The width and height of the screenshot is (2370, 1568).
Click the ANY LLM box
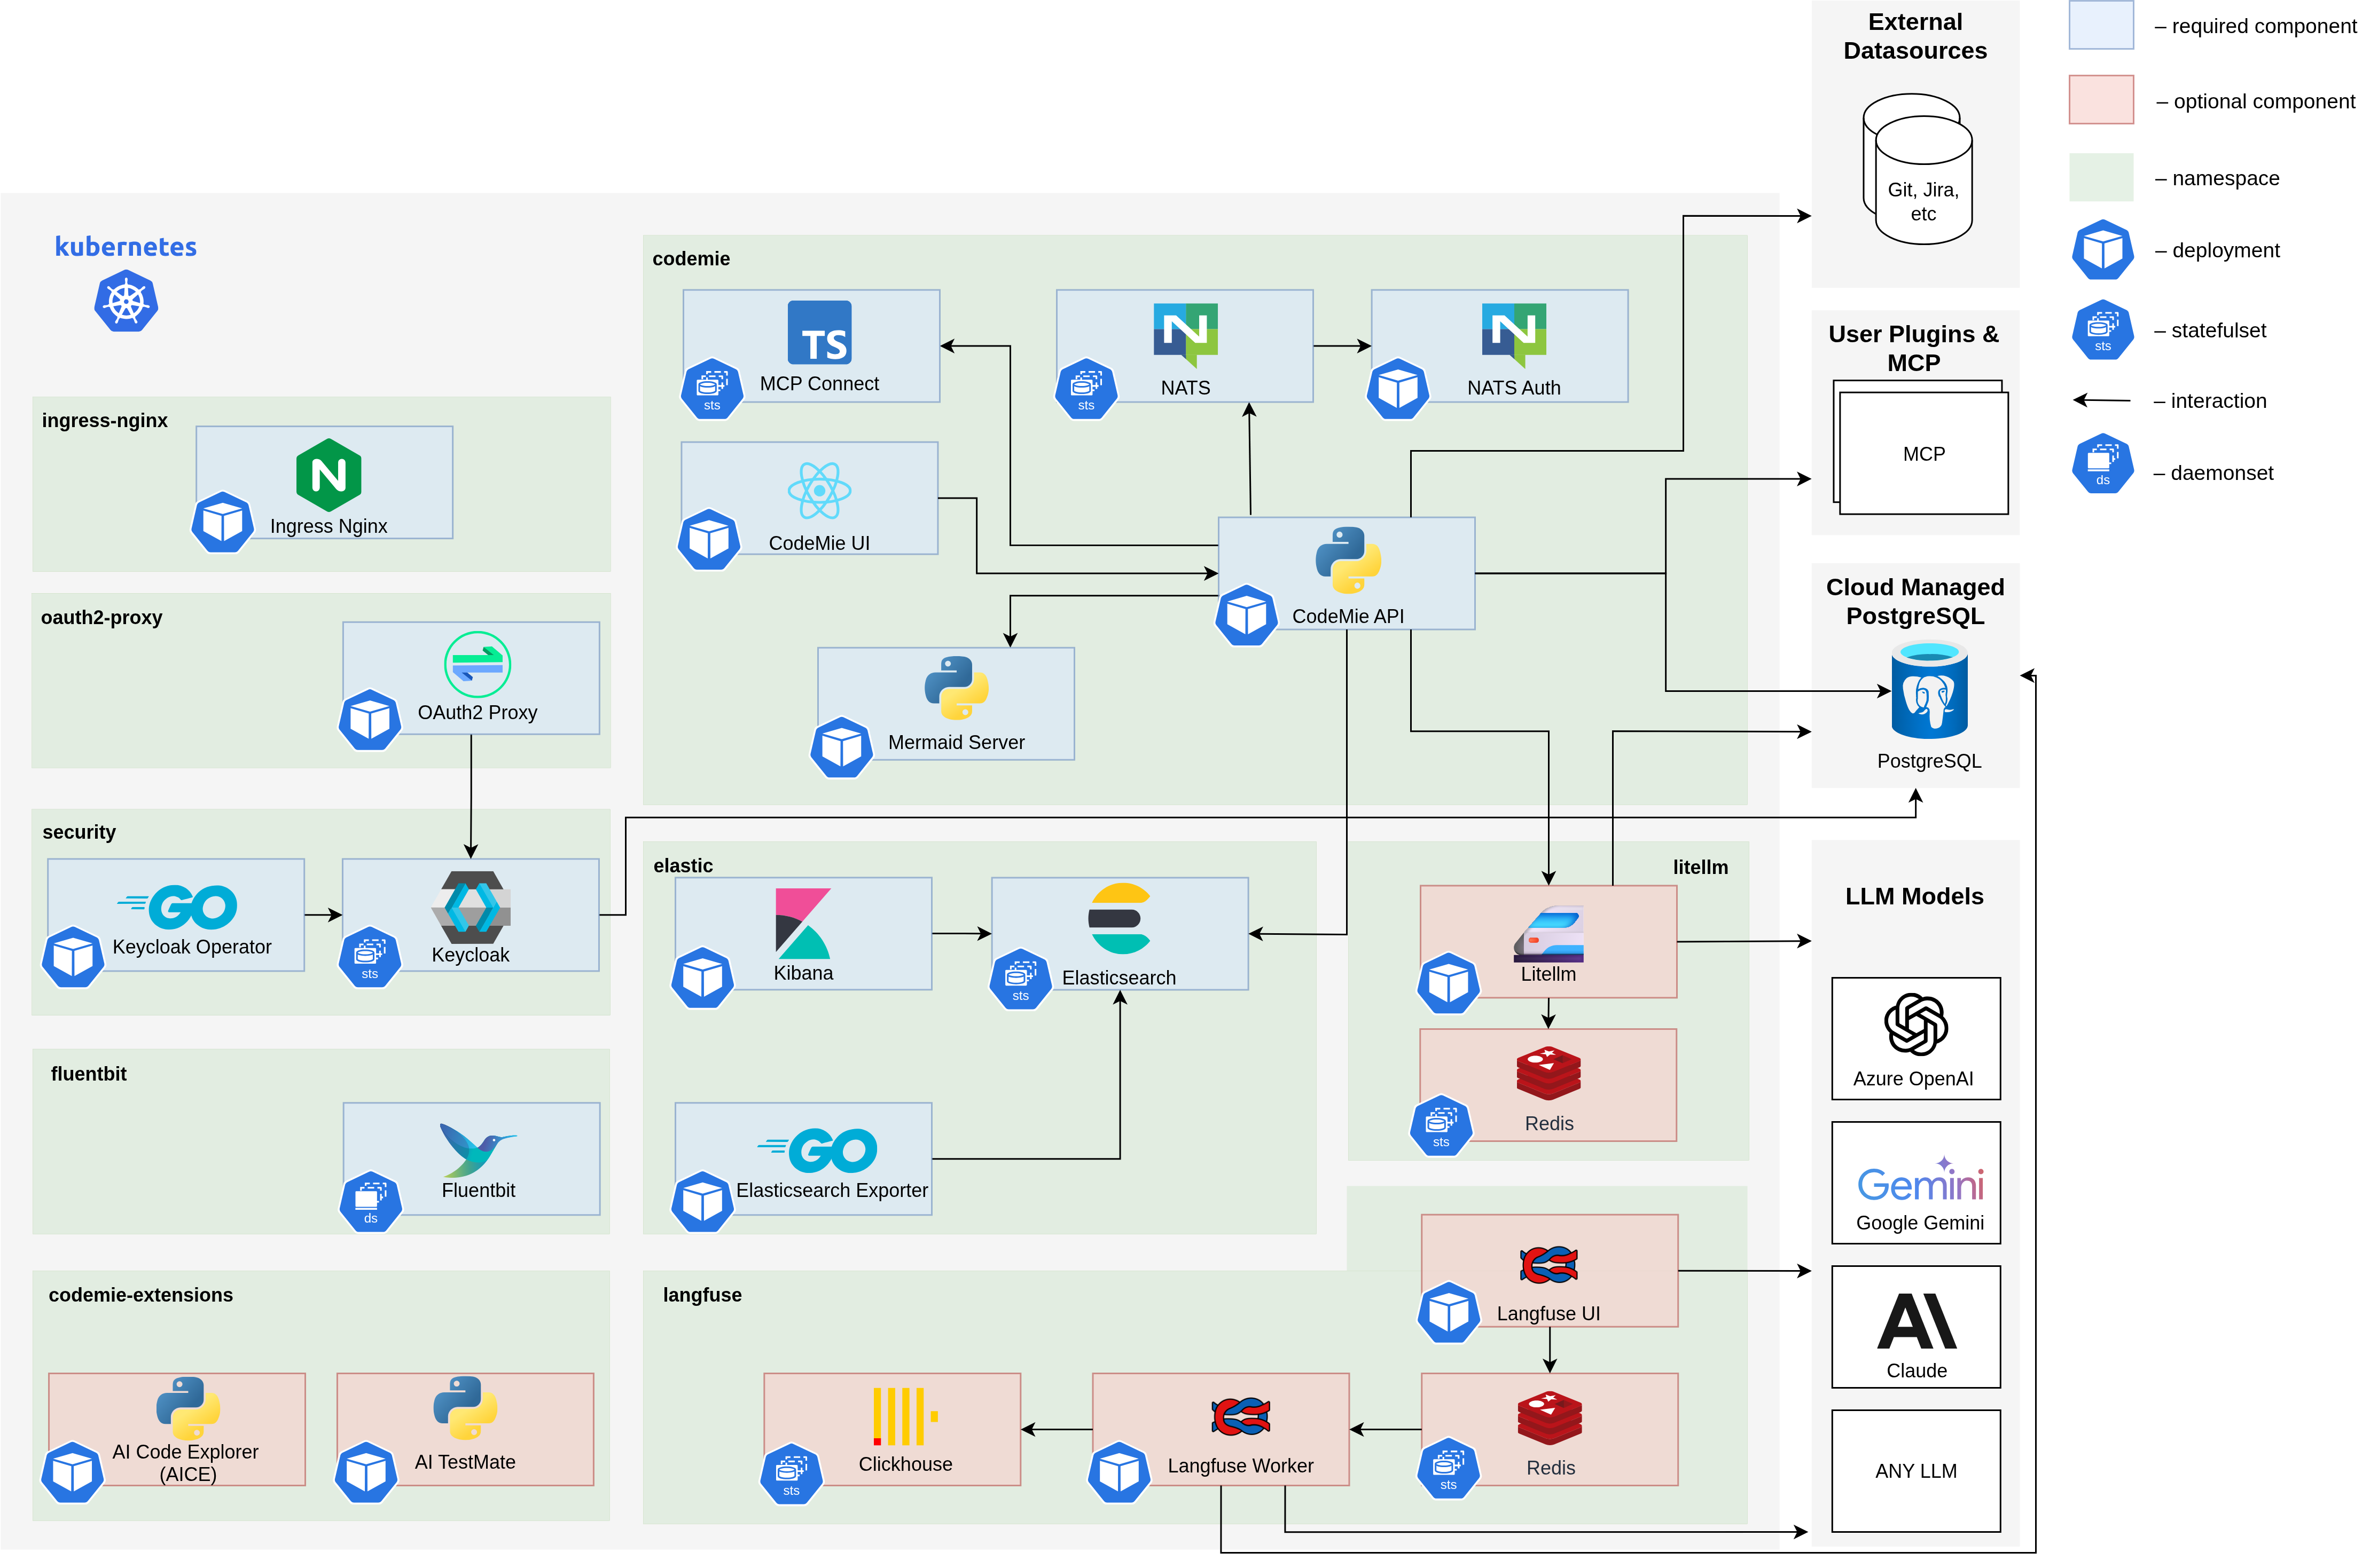point(1916,1470)
